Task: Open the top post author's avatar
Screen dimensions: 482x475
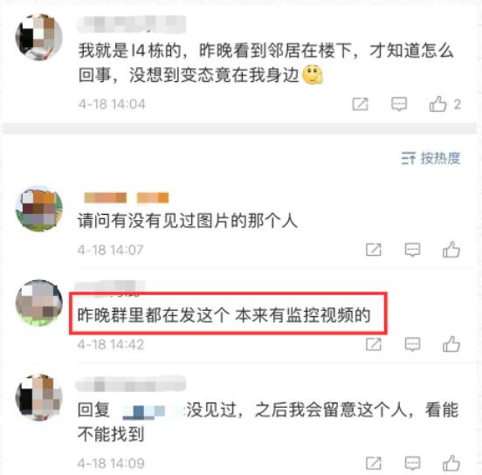Action: click(x=38, y=37)
